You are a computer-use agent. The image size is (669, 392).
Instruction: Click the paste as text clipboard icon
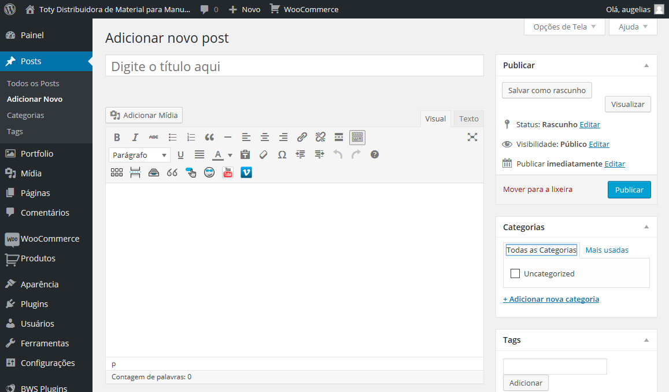point(245,155)
